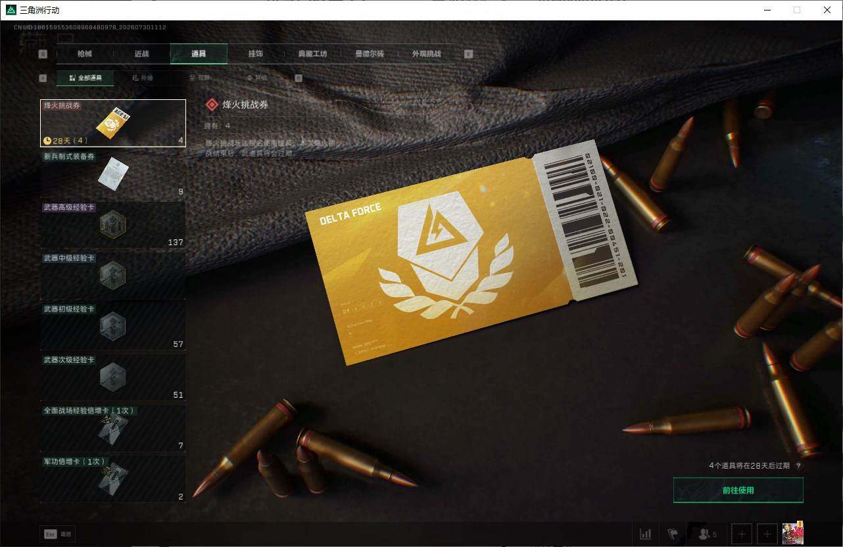Image resolution: width=843 pixels, height=547 pixels.
Task: Select the 武器初级经验卡 item card
Action: tap(113, 326)
